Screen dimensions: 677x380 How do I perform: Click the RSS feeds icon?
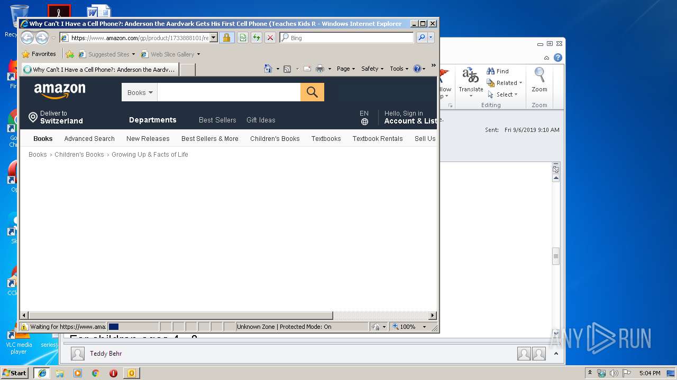click(x=287, y=69)
